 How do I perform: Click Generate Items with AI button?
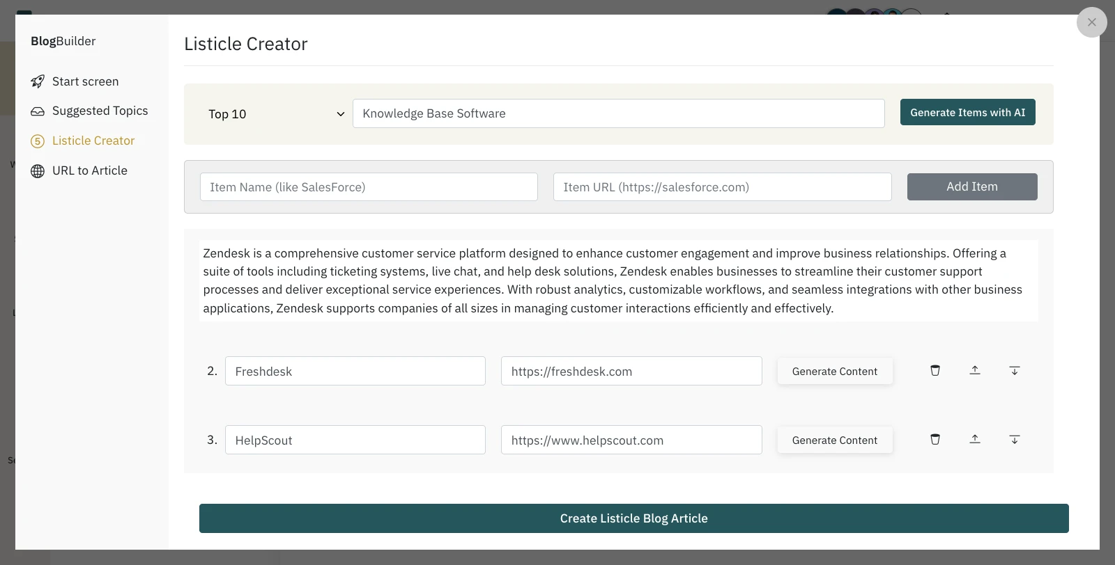(967, 112)
